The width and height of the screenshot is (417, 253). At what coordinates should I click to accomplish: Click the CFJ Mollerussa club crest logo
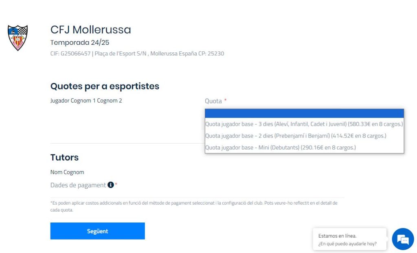[18, 38]
